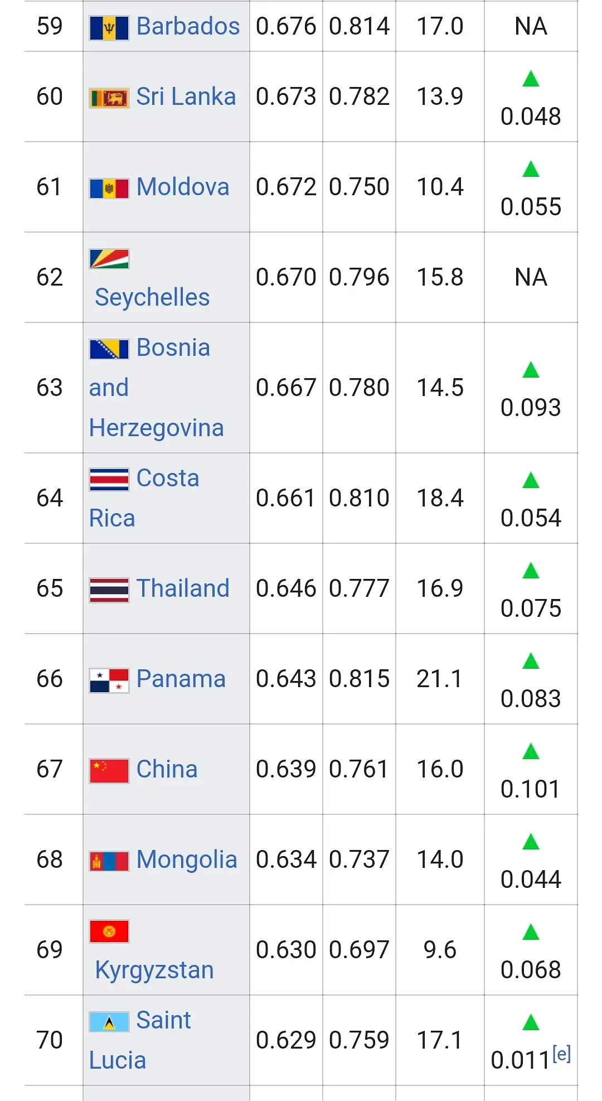This screenshot has width=602, height=1101.
Task: Open the Thailand country link
Action: tap(183, 588)
